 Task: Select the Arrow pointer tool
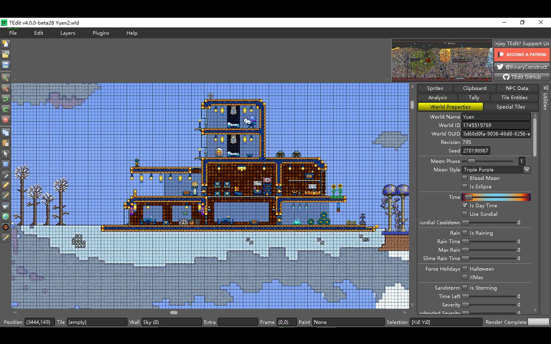[6, 154]
